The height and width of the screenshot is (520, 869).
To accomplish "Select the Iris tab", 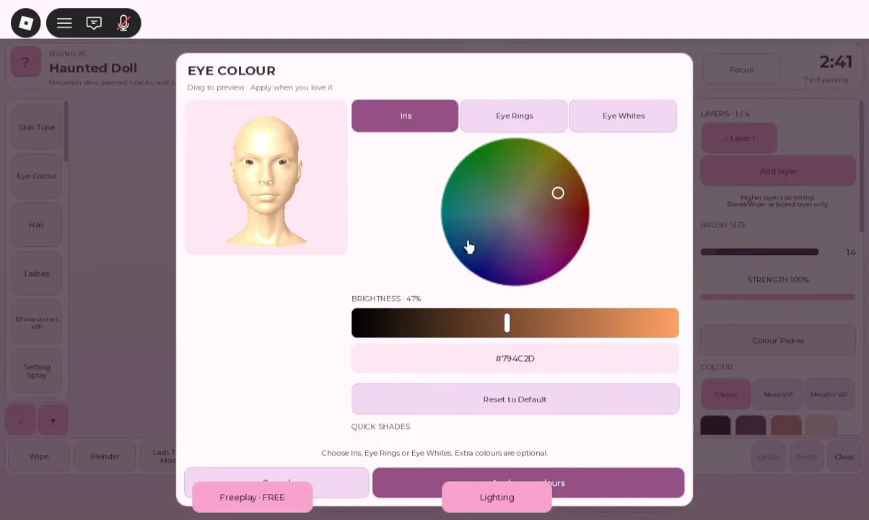I will tap(405, 116).
